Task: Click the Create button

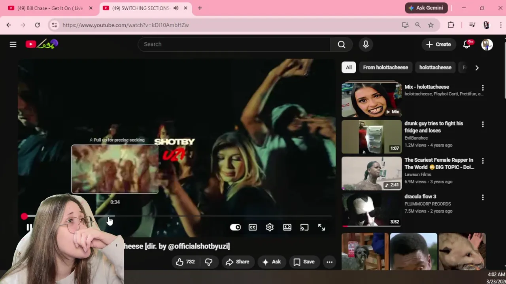Action: (438, 44)
